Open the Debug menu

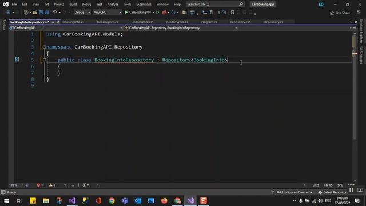click(86, 4)
